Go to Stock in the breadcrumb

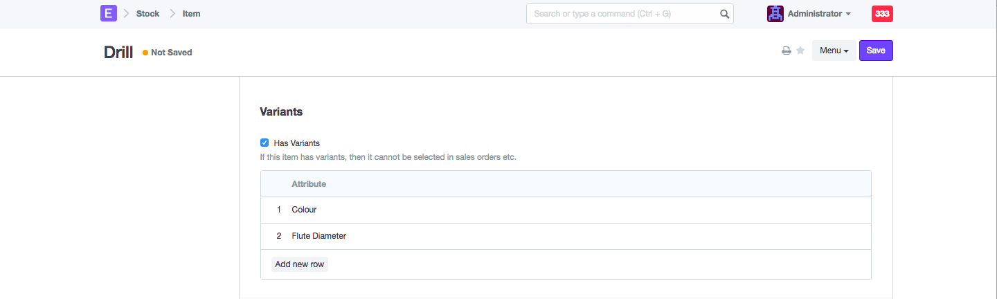tap(147, 14)
